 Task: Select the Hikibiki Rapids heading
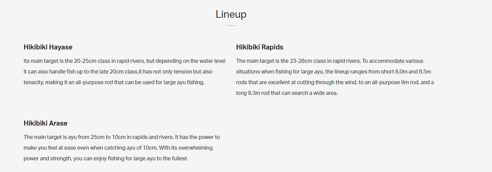coord(259,47)
